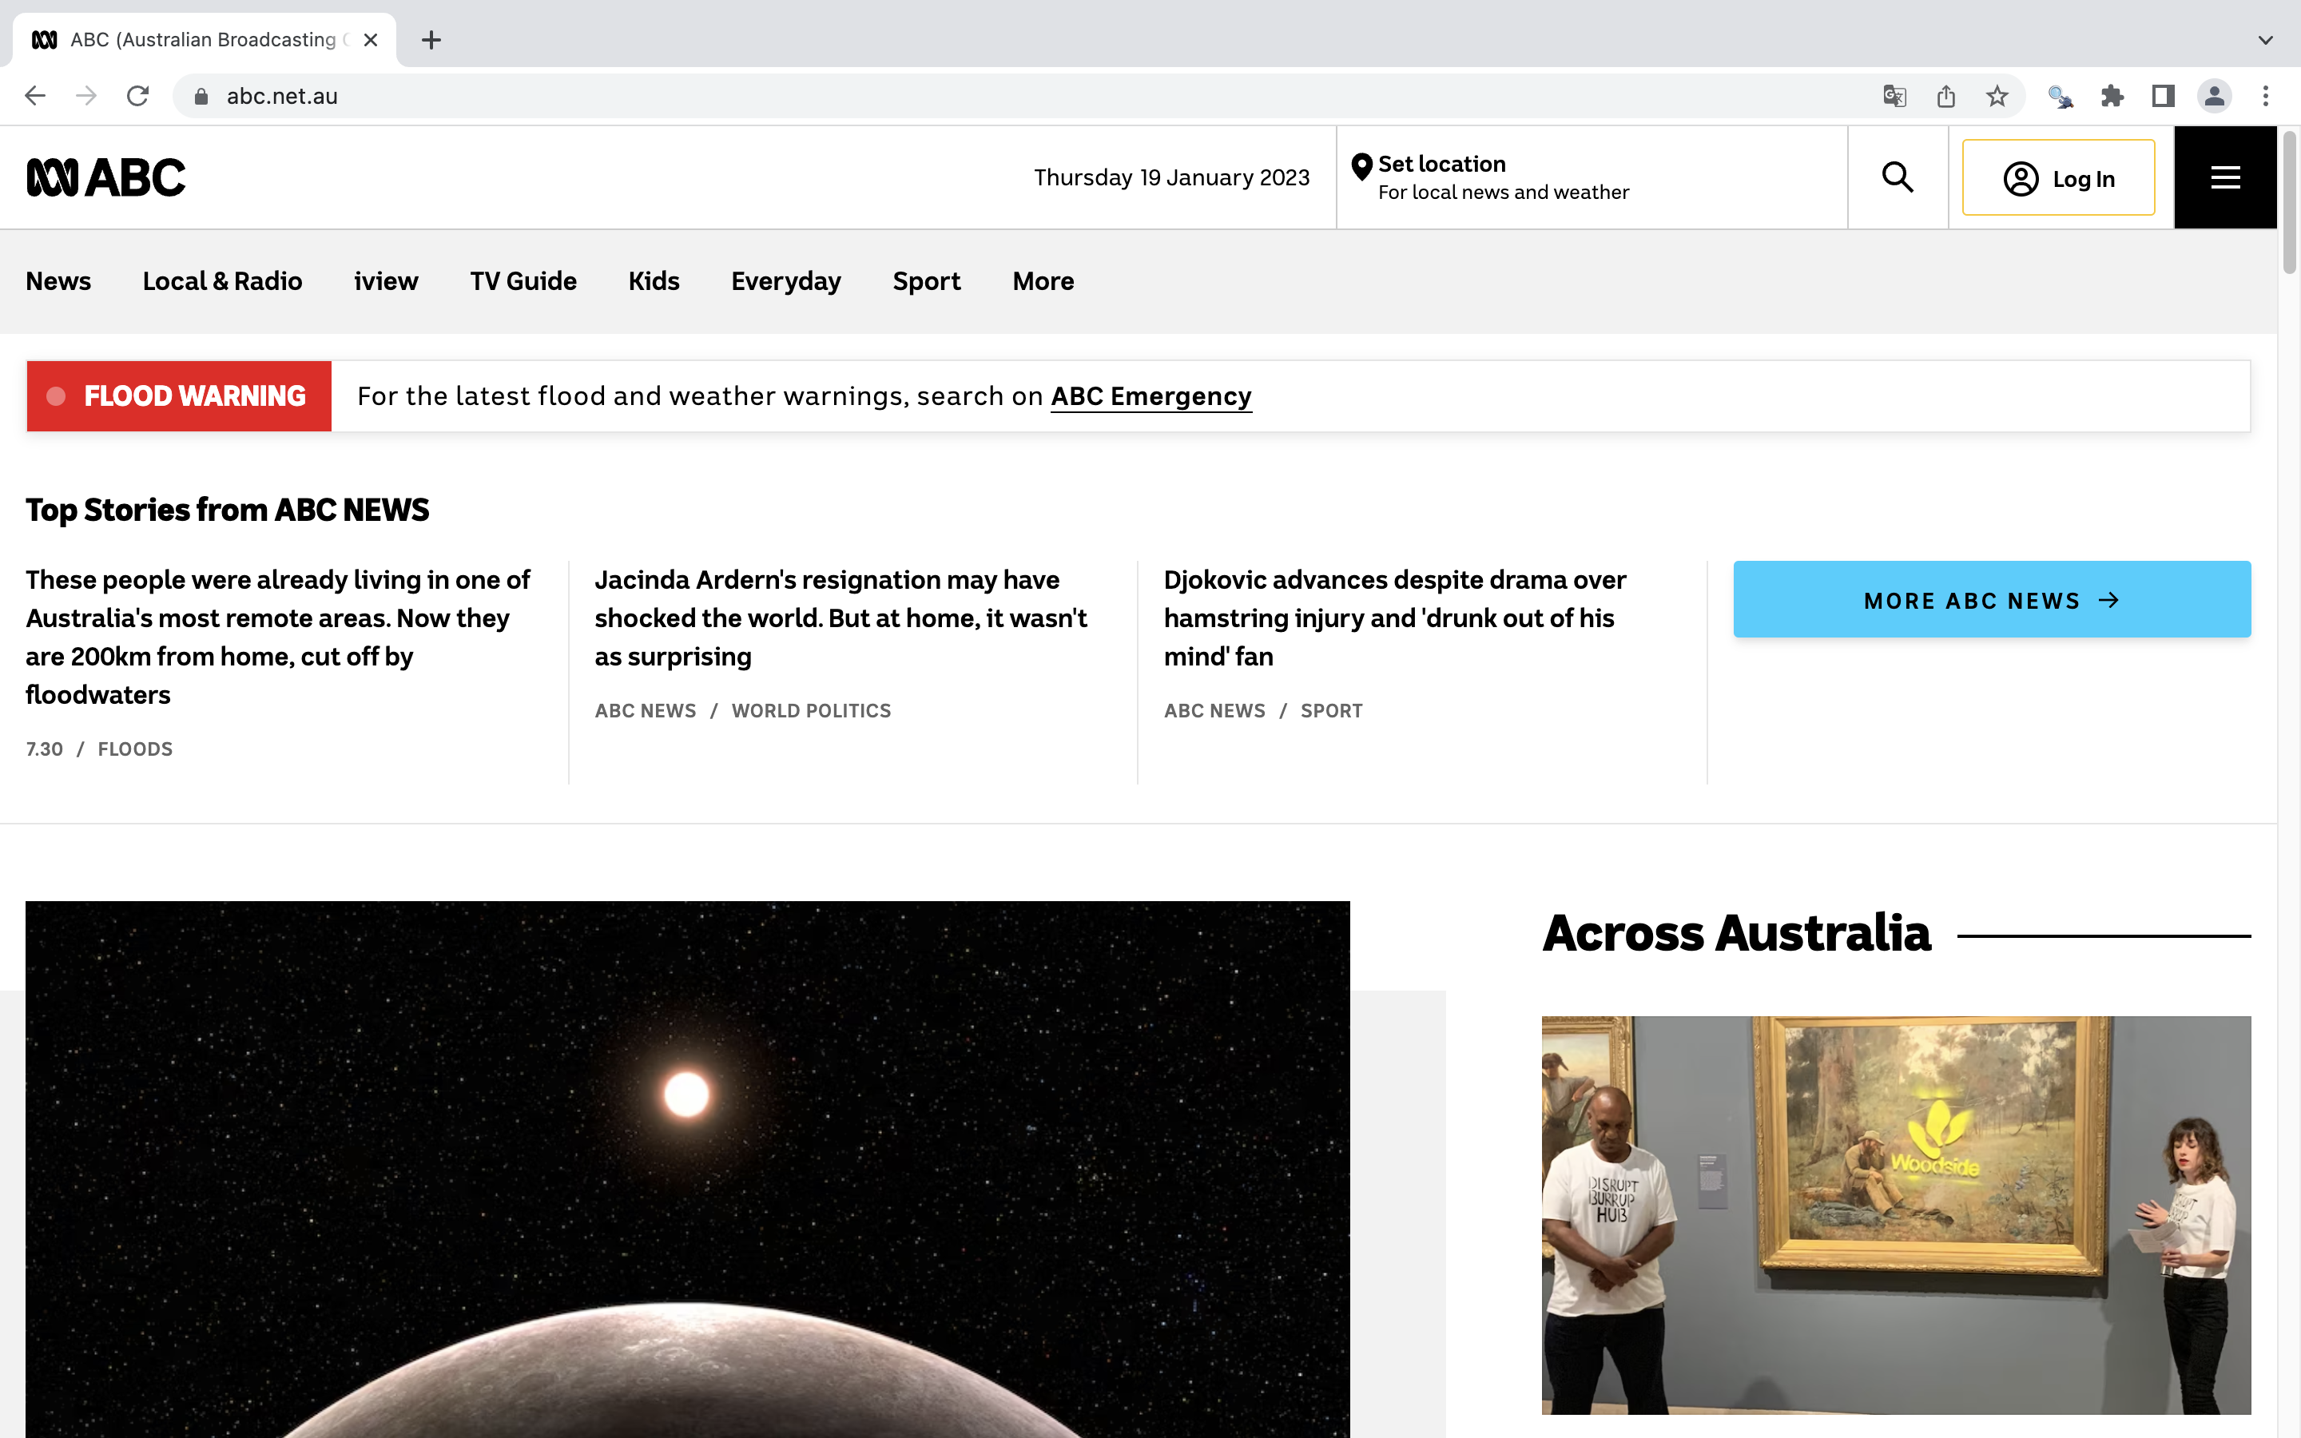
Task: Bookmark this page with star icon
Action: pos(1997,96)
